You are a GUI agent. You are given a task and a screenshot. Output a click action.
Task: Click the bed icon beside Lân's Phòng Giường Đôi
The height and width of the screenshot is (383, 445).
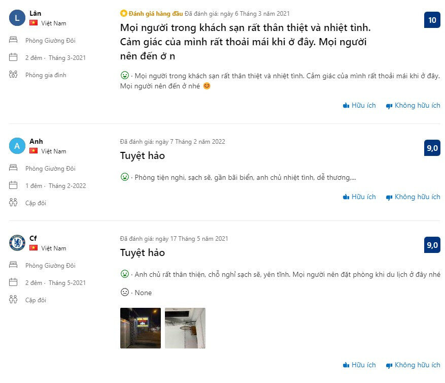[13, 40]
